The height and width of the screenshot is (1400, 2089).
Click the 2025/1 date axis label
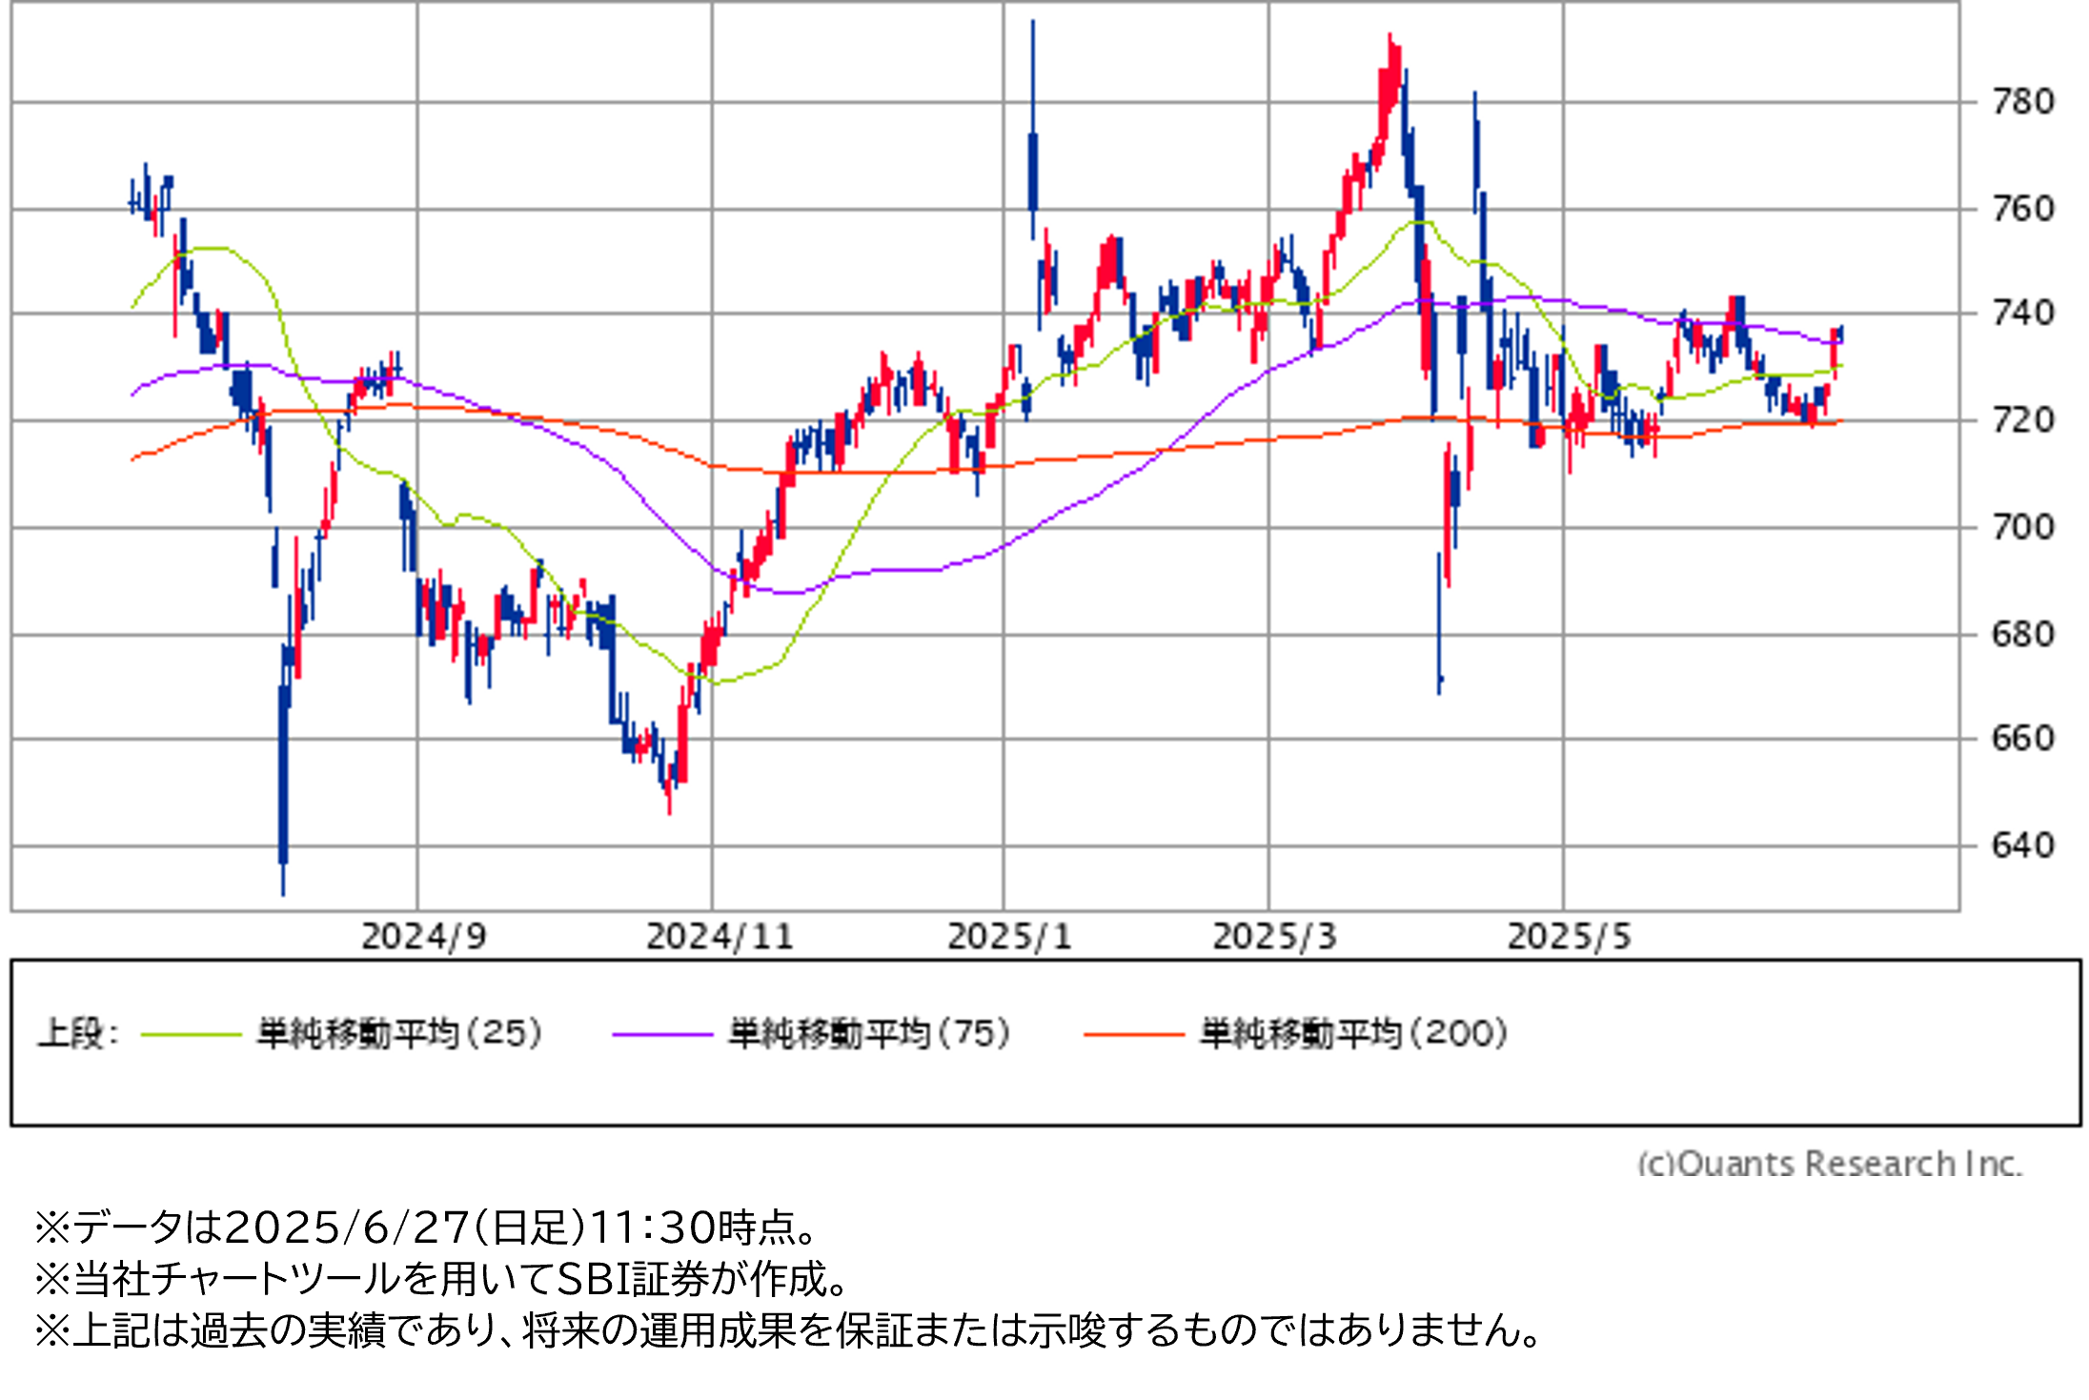click(1009, 937)
